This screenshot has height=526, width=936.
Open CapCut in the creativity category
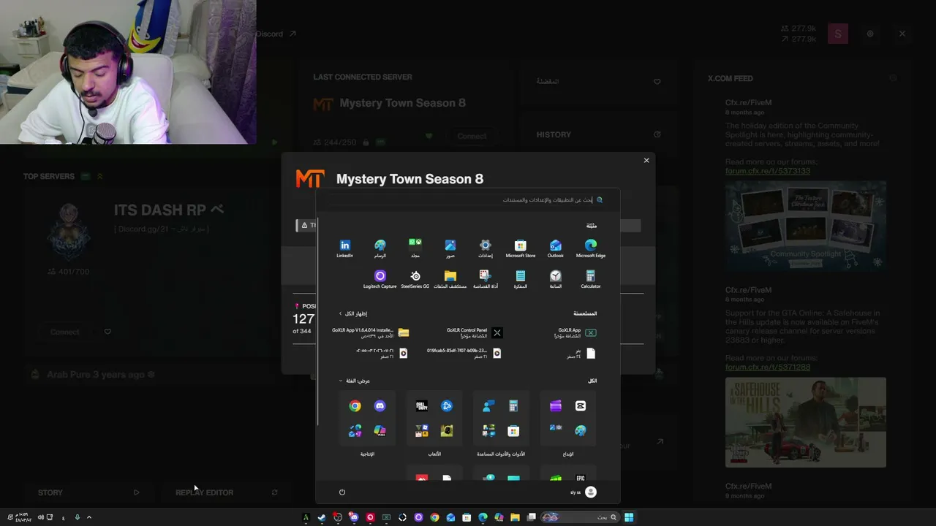(x=581, y=406)
